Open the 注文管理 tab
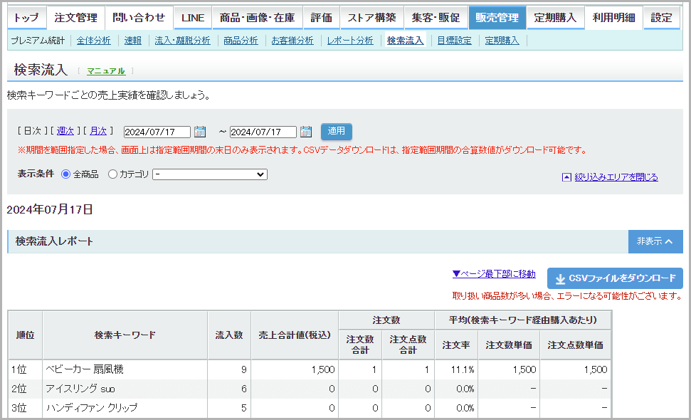This screenshot has height=420, width=691. [x=76, y=18]
